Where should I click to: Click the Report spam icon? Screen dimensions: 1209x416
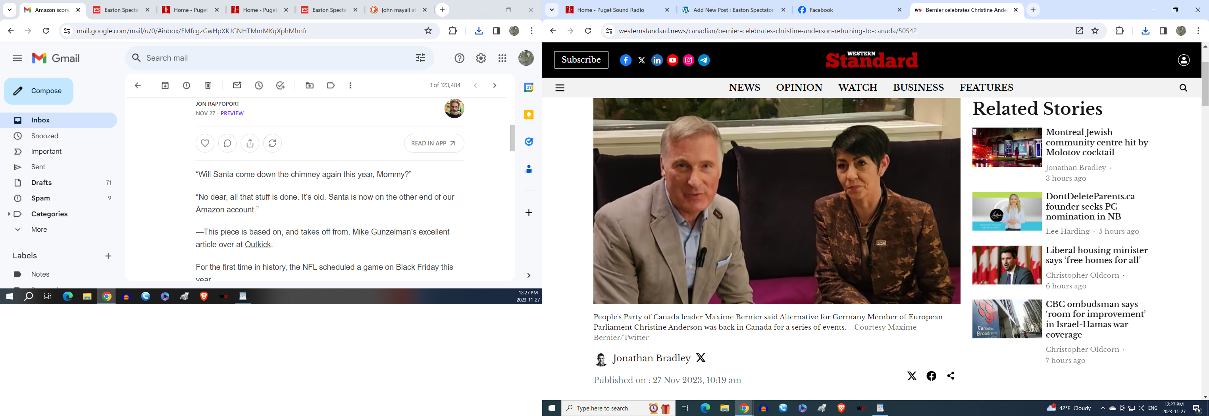click(x=186, y=85)
